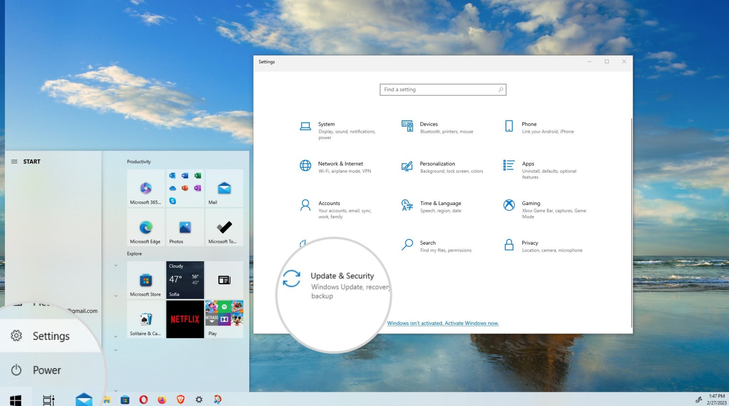Open the Sofia weather tile
729x406 pixels.
pos(185,280)
